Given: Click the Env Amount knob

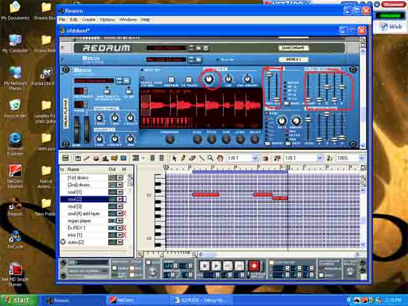Looking at the screenshot, I should [x=247, y=78].
